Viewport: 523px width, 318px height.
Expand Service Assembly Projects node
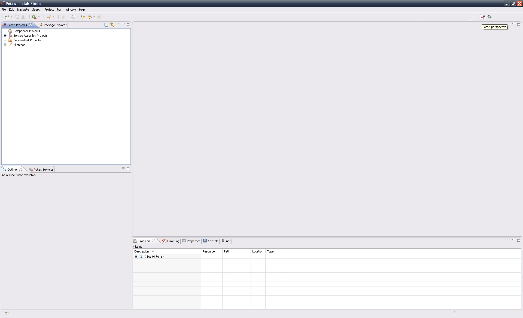tap(5, 36)
